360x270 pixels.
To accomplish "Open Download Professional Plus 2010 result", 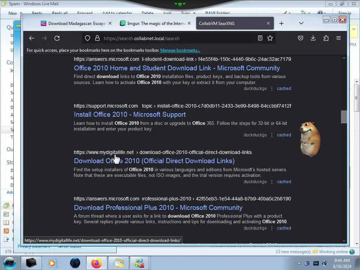I will (158, 207).
